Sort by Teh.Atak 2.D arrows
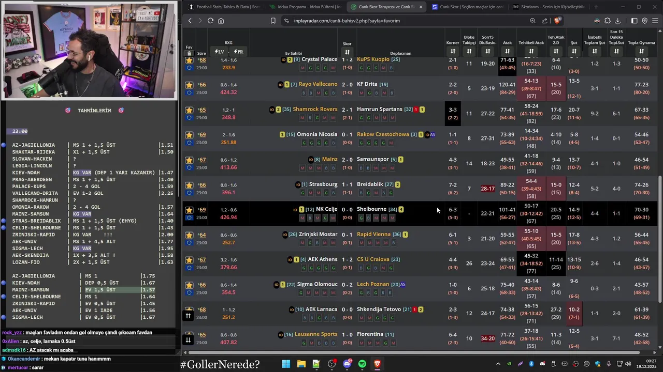The image size is (663, 372). pos(556,51)
